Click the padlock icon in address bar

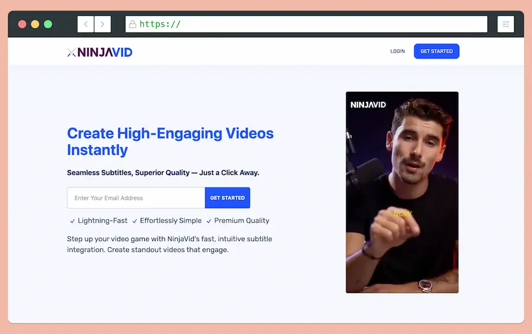(132, 24)
